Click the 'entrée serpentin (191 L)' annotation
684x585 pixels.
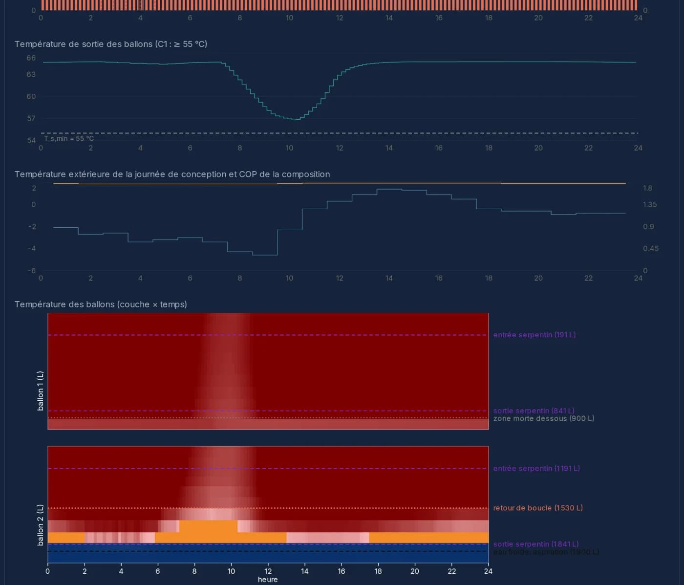[534, 335]
